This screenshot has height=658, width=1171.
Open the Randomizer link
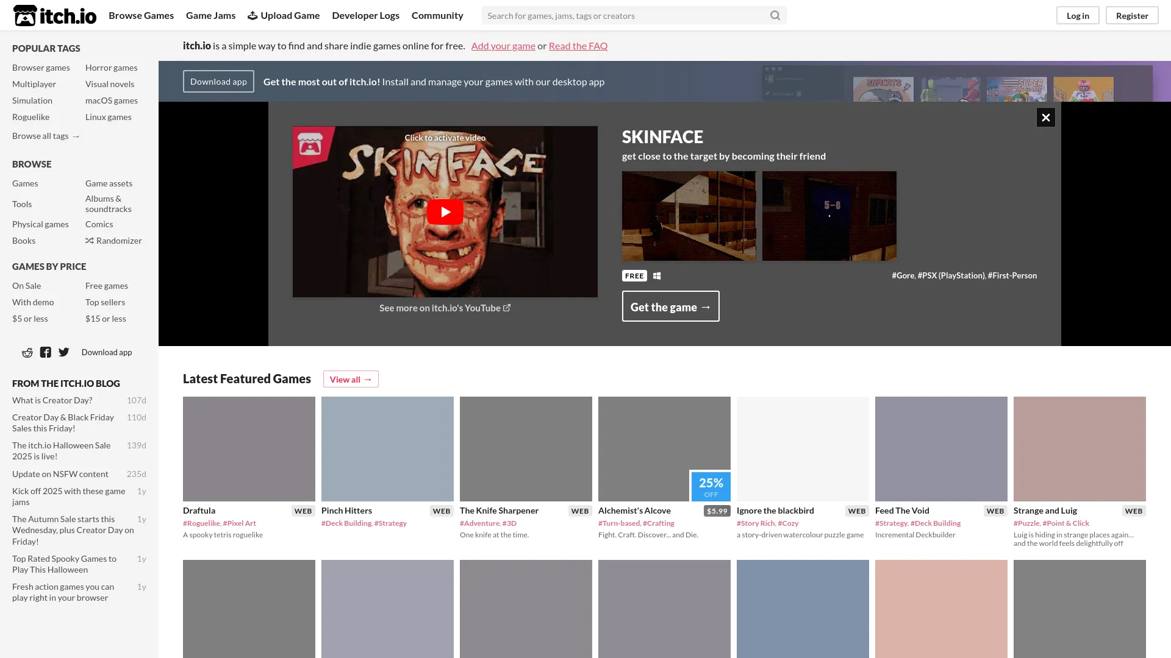(113, 241)
